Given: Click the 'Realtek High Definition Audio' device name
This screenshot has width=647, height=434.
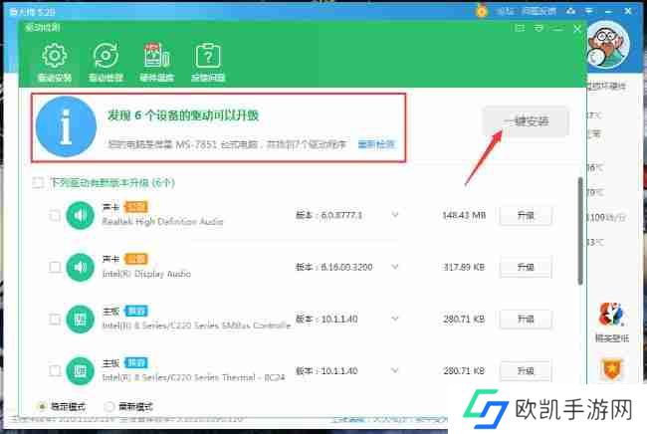Looking at the screenshot, I should 162,222.
